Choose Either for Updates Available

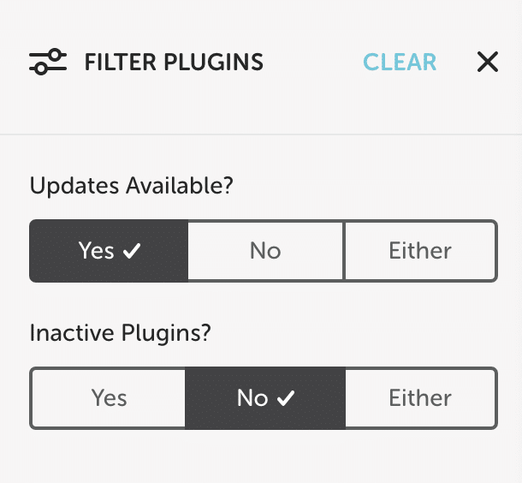click(420, 251)
